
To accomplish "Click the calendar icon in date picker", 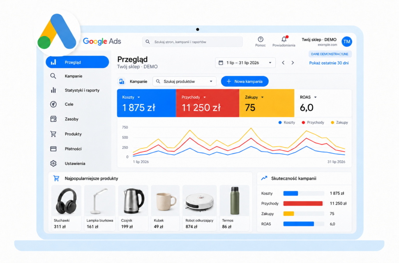I will 221,63.
